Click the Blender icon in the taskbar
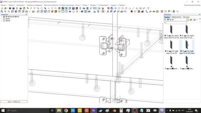The image size is (201, 113). [114, 110]
